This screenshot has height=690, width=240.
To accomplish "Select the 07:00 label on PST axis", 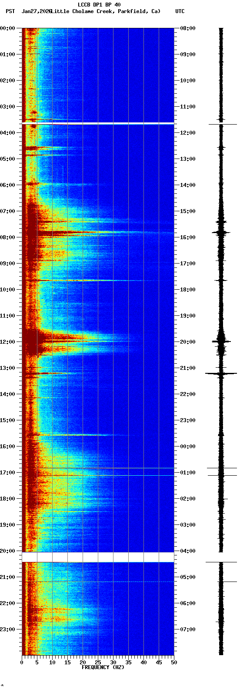I will (x=7, y=211).
